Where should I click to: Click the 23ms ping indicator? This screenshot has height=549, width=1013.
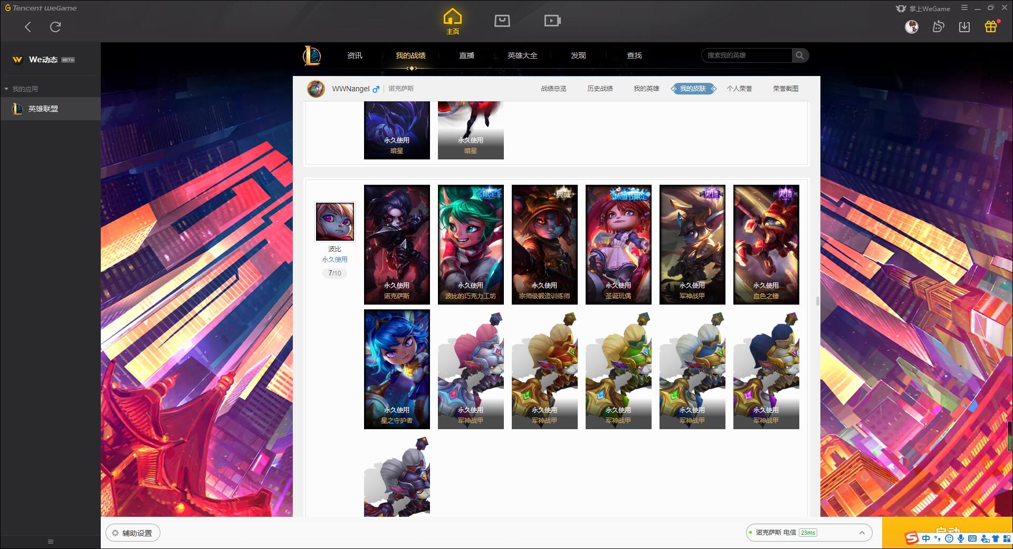pos(808,533)
